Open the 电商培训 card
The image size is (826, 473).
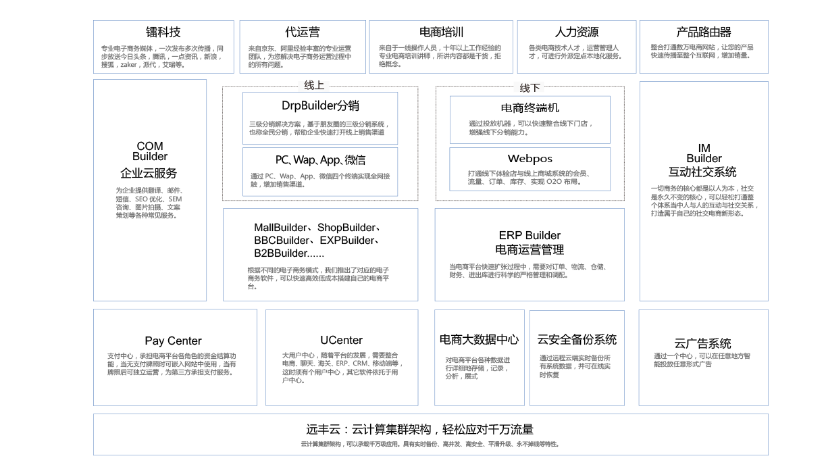tap(441, 47)
